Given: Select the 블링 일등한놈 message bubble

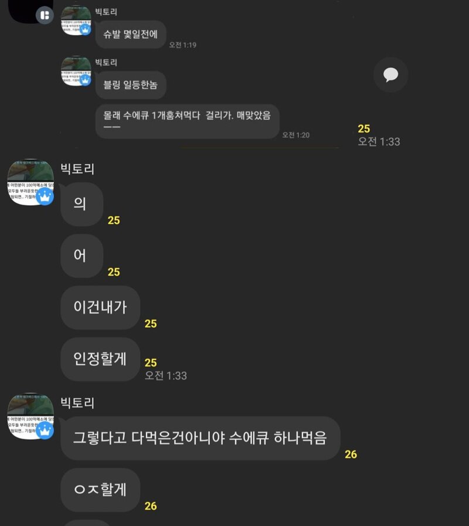Looking at the screenshot, I should click(131, 85).
